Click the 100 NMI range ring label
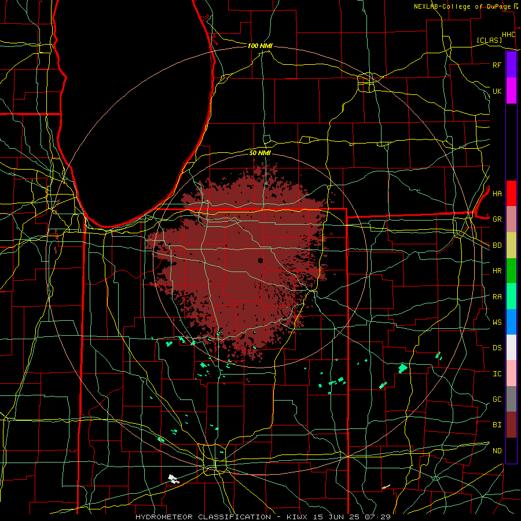Image resolution: width=521 pixels, height=521 pixels. 260,46
